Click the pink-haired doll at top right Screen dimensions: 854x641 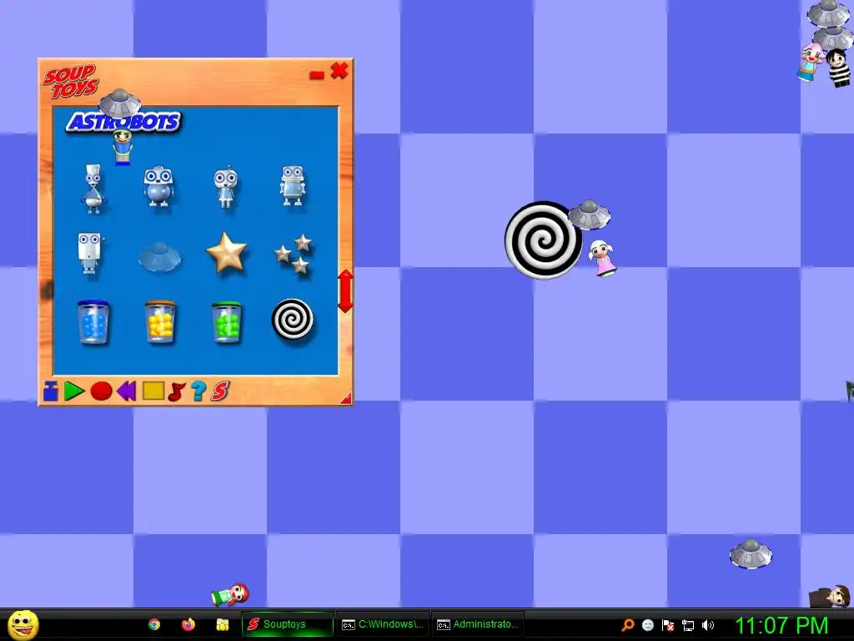[x=811, y=62]
